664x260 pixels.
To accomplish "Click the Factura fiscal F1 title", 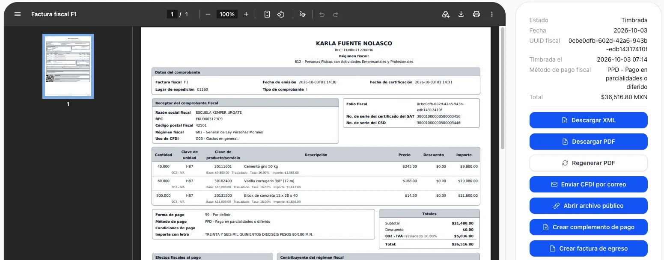I will pos(54,14).
